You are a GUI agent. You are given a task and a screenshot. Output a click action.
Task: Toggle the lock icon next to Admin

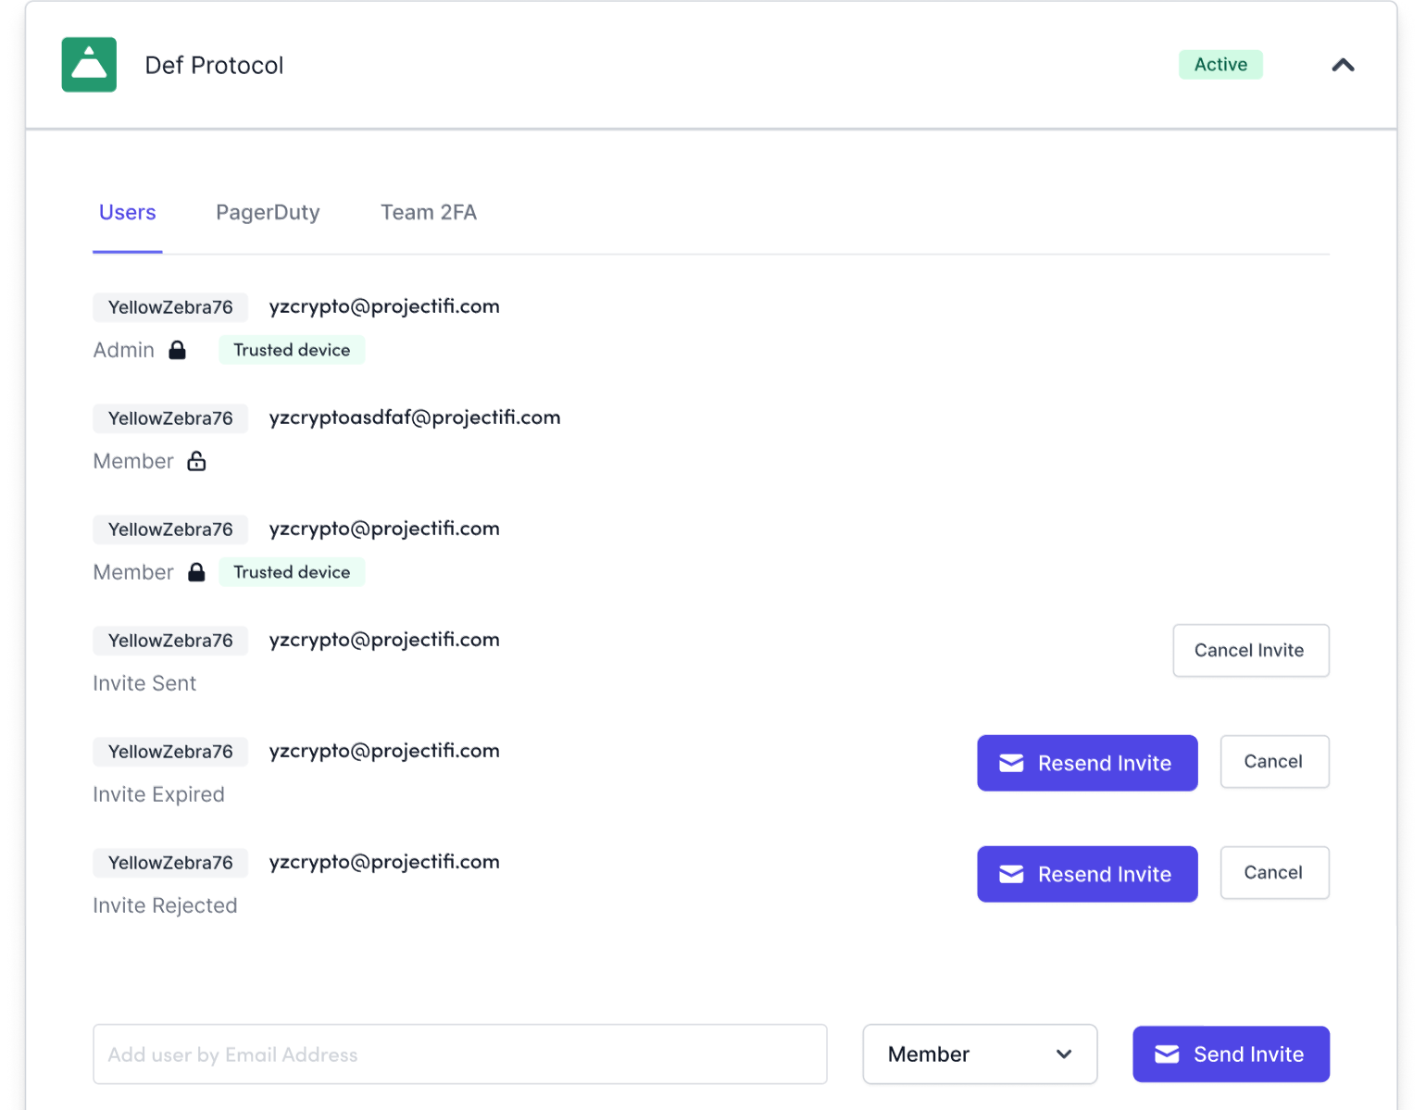click(177, 350)
